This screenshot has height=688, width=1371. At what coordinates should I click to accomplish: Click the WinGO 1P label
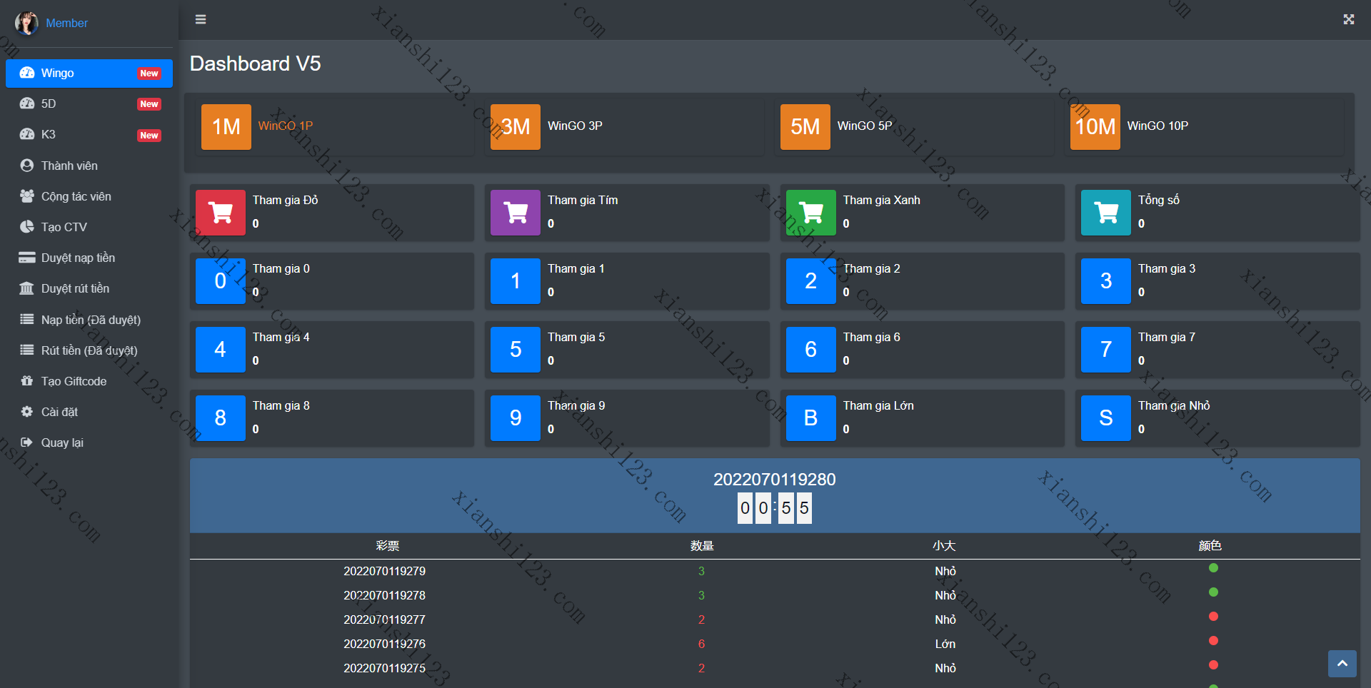click(x=286, y=126)
